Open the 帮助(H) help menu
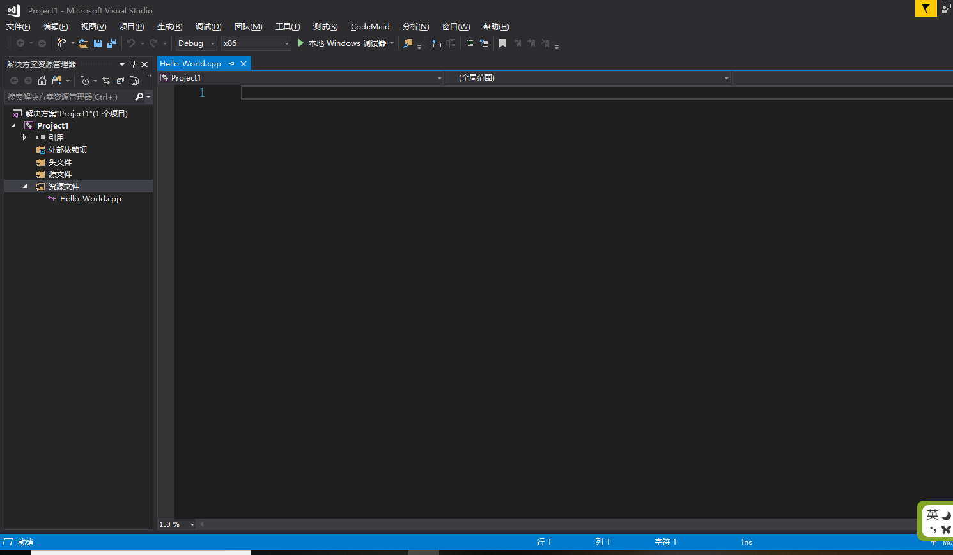Screen dimensions: 953x555 (x=496, y=27)
